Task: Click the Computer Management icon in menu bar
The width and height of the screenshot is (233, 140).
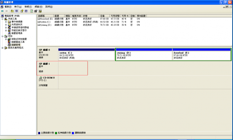Action: (x=2, y=7)
